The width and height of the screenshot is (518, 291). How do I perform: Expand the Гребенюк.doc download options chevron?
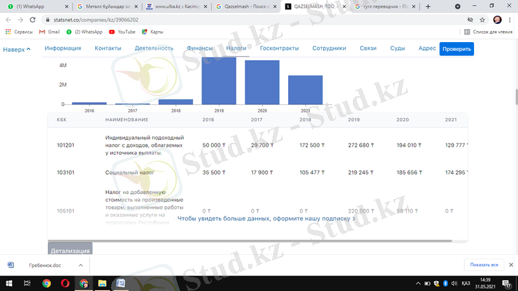(80, 265)
